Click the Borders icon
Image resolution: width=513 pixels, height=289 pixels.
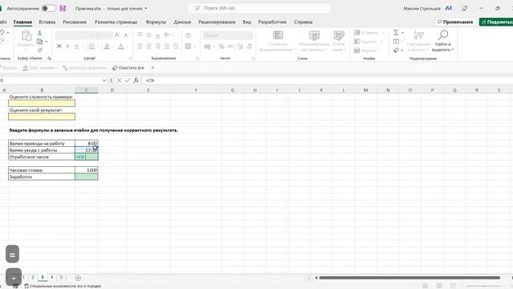pyautogui.click(x=92, y=47)
